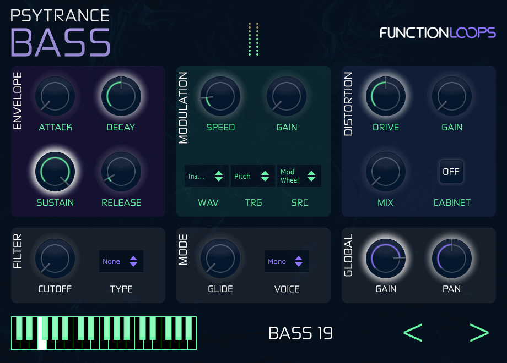Enable the Cabinet by clicking OFF
This screenshot has height=363, width=507.
[451, 172]
